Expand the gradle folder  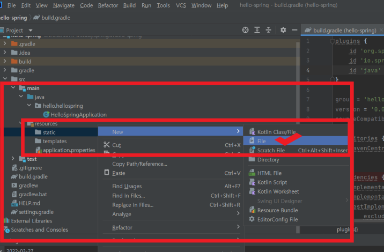pos(5,70)
